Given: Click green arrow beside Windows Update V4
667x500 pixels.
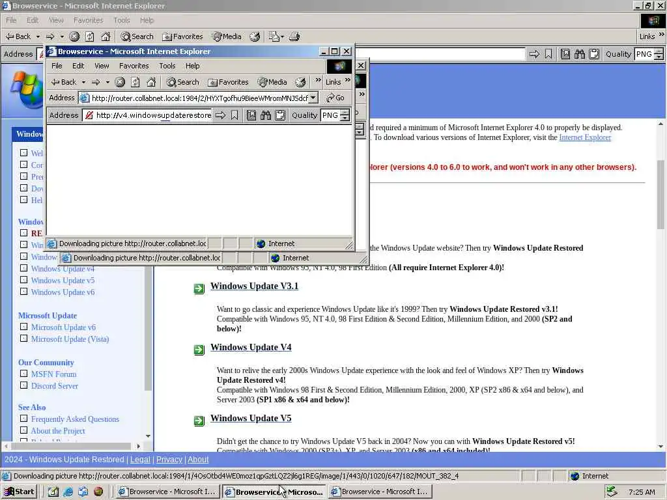Looking at the screenshot, I should point(199,350).
